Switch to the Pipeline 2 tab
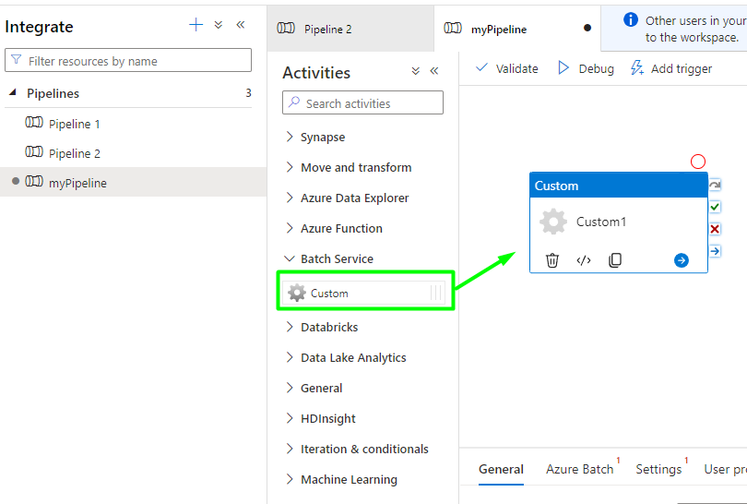The height and width of the screenshot is (504, 747). (350, 30)
